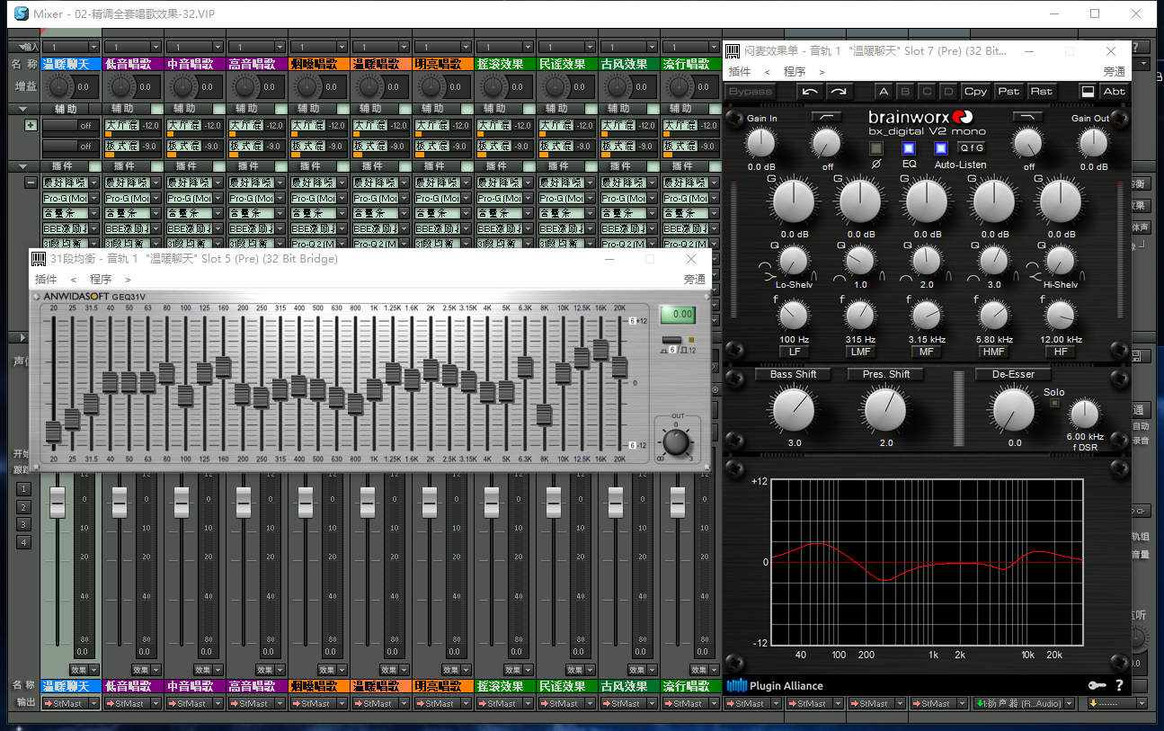
Task: Open bx_digital help question mark
Action: 1119,685
